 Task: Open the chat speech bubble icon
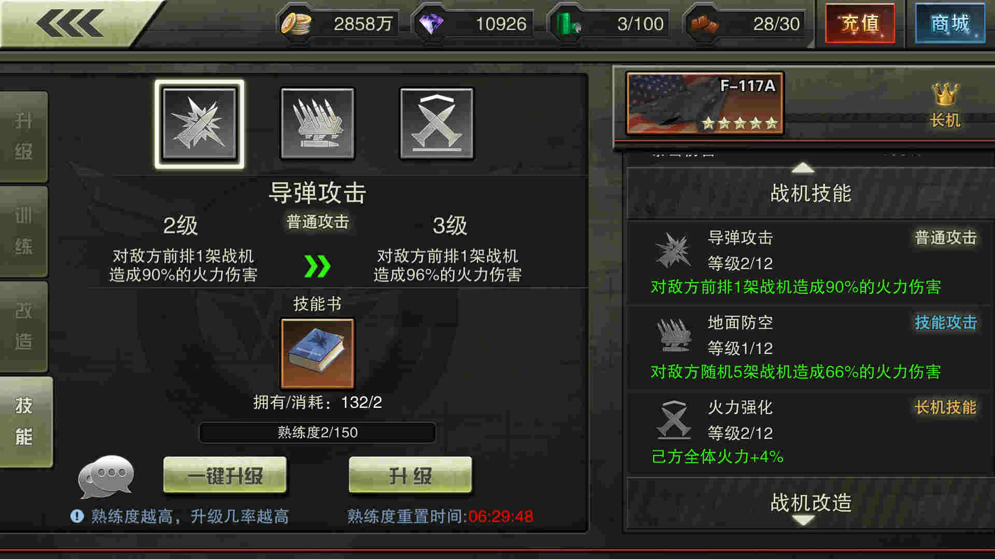point(106,476)
